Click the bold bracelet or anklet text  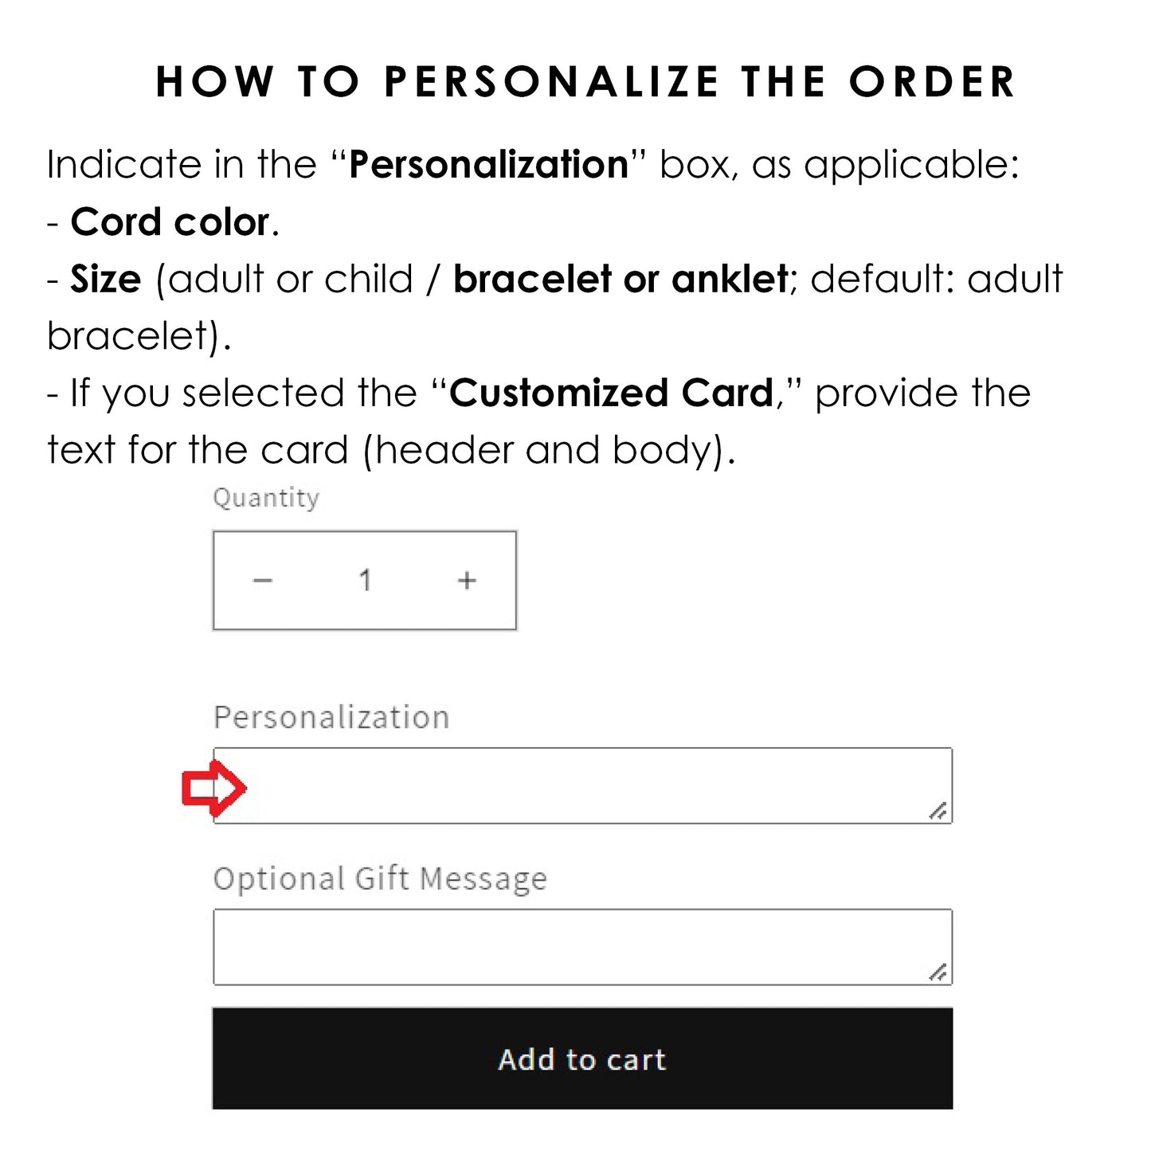pyautogui.click(x=621, y=280)
